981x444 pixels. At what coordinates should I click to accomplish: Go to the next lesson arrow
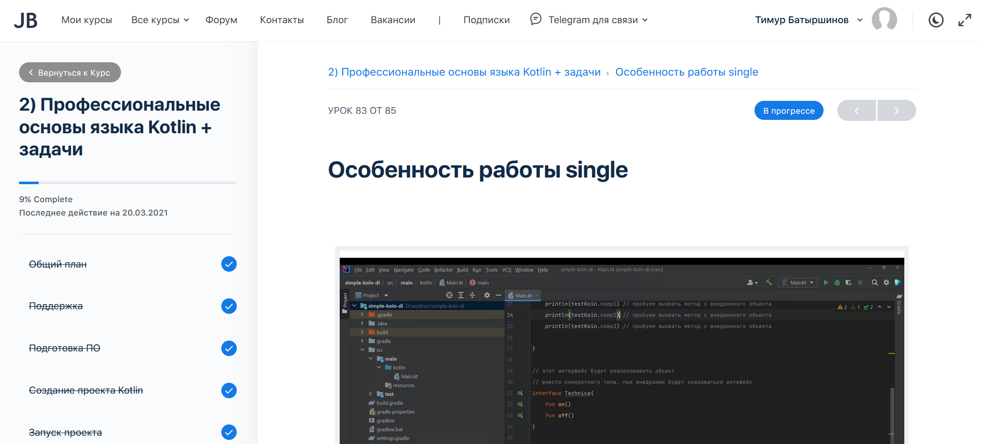[897, 111]
